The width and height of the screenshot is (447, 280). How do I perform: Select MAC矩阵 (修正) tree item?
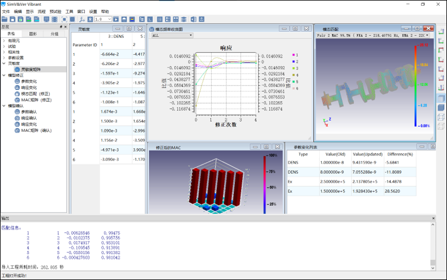point(36,100)
